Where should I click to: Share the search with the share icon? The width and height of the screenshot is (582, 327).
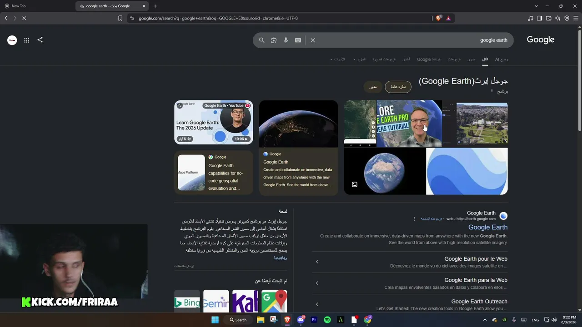point(40,40)
